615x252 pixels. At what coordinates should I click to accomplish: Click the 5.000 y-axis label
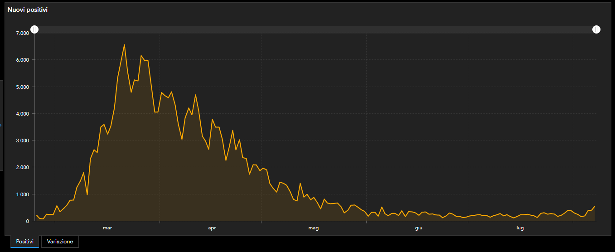click(x=22, y=87)
